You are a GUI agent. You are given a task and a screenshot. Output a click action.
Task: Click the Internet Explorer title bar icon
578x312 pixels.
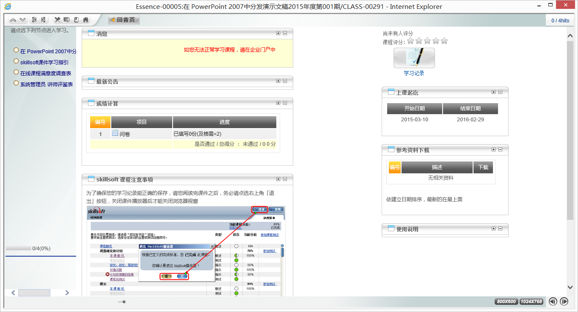click(8, 6)
